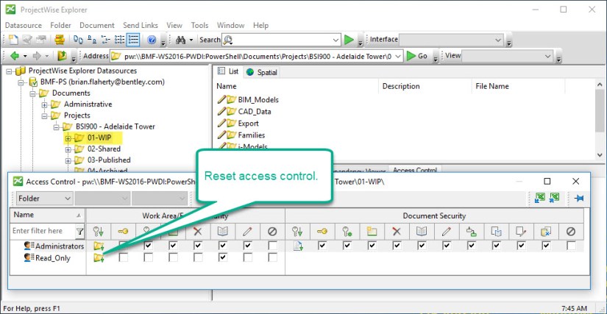607x314 pixels.
Task: Run search with green play arrow
Action: point(349,40)
